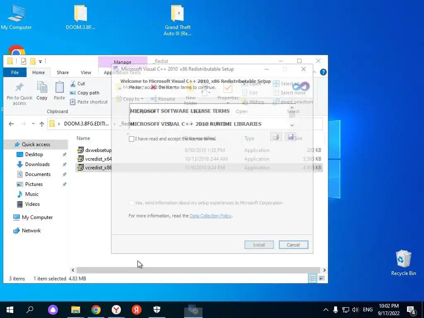Accept the license terms checkbox
Viewport: 424px width, 318px height.
point(131,139)
